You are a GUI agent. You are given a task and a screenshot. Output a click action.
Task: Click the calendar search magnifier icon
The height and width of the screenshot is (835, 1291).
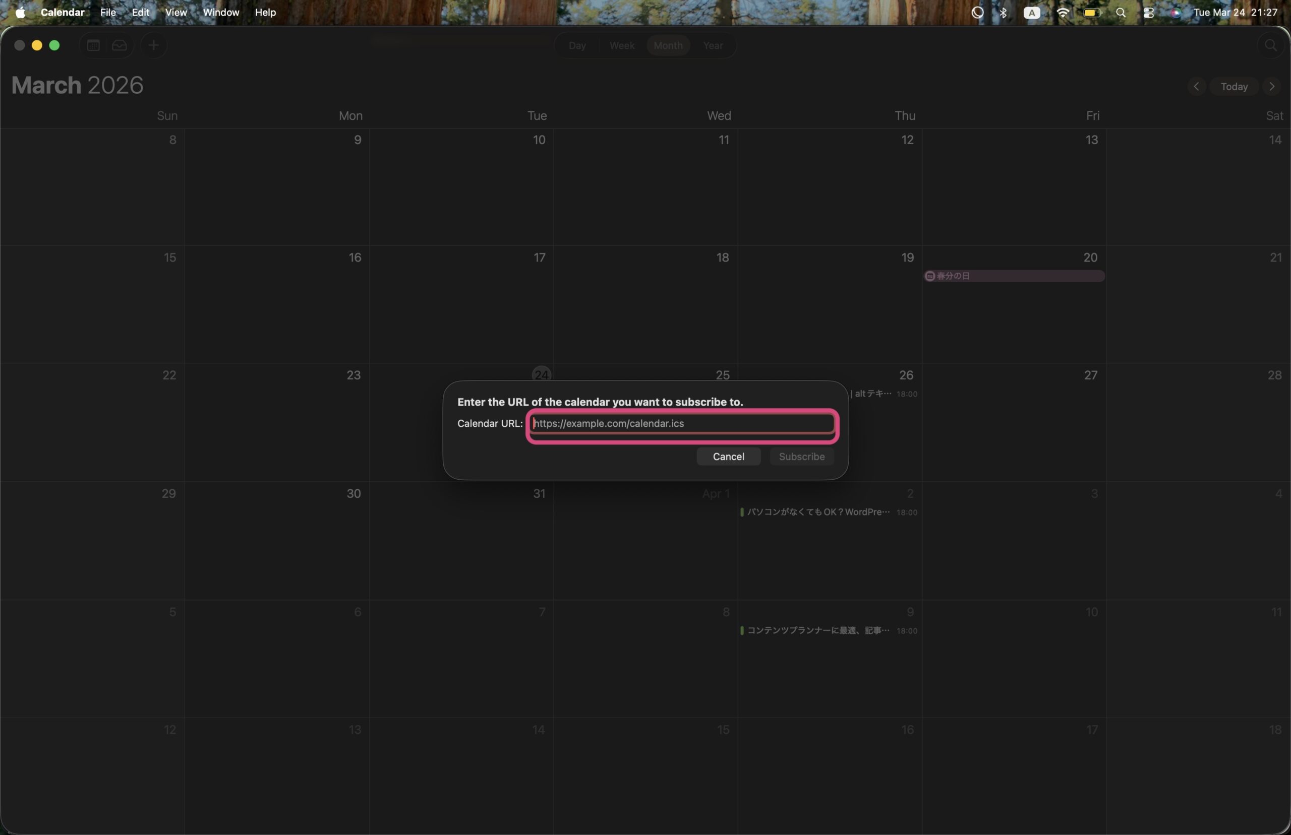1270,45
